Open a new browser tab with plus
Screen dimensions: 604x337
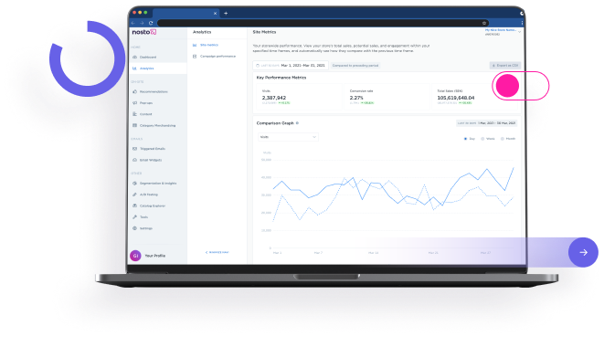click(x=226, y=13)
